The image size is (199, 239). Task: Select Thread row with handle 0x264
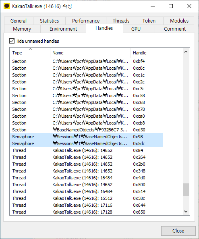87,157
